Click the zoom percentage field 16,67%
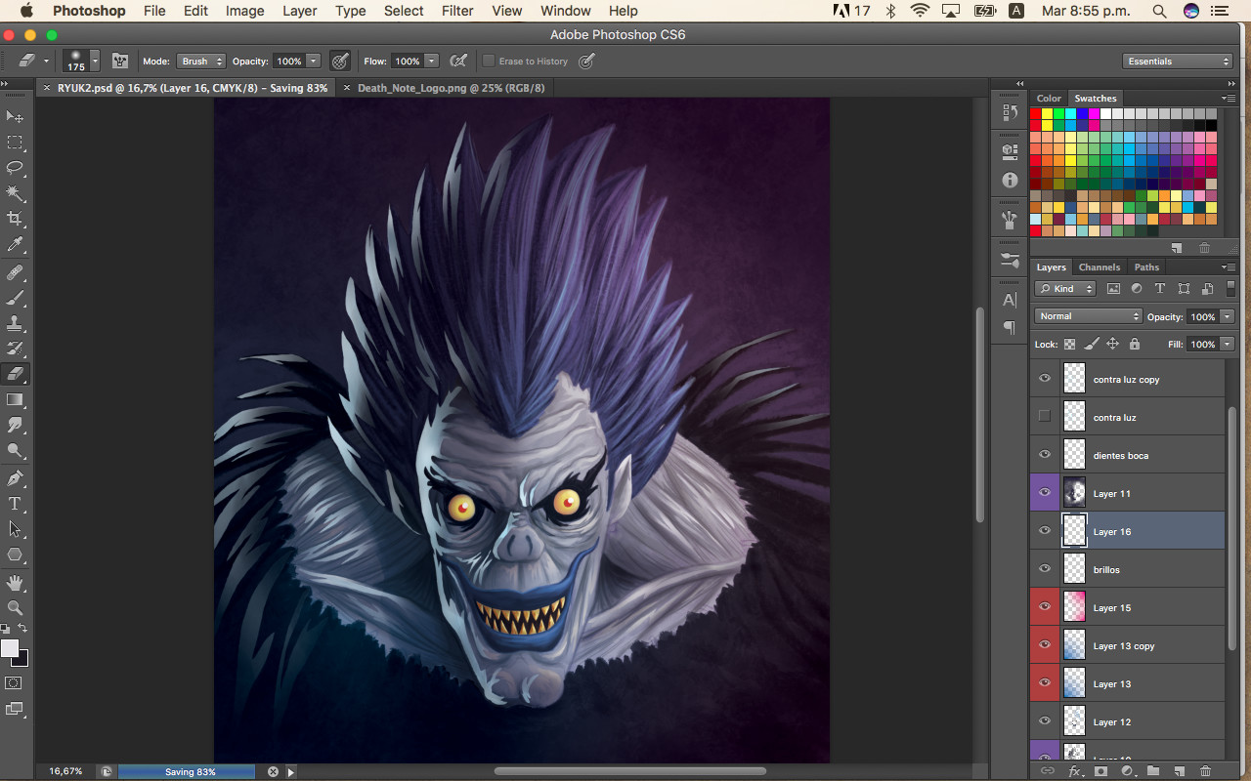The height and width of the screenshot is (781, 1251). (x=65, y=771)
